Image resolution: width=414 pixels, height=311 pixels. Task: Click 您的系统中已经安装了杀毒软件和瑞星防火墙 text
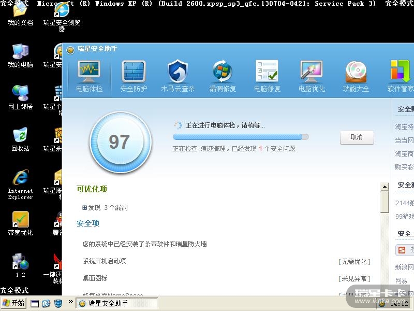(144, 244)
